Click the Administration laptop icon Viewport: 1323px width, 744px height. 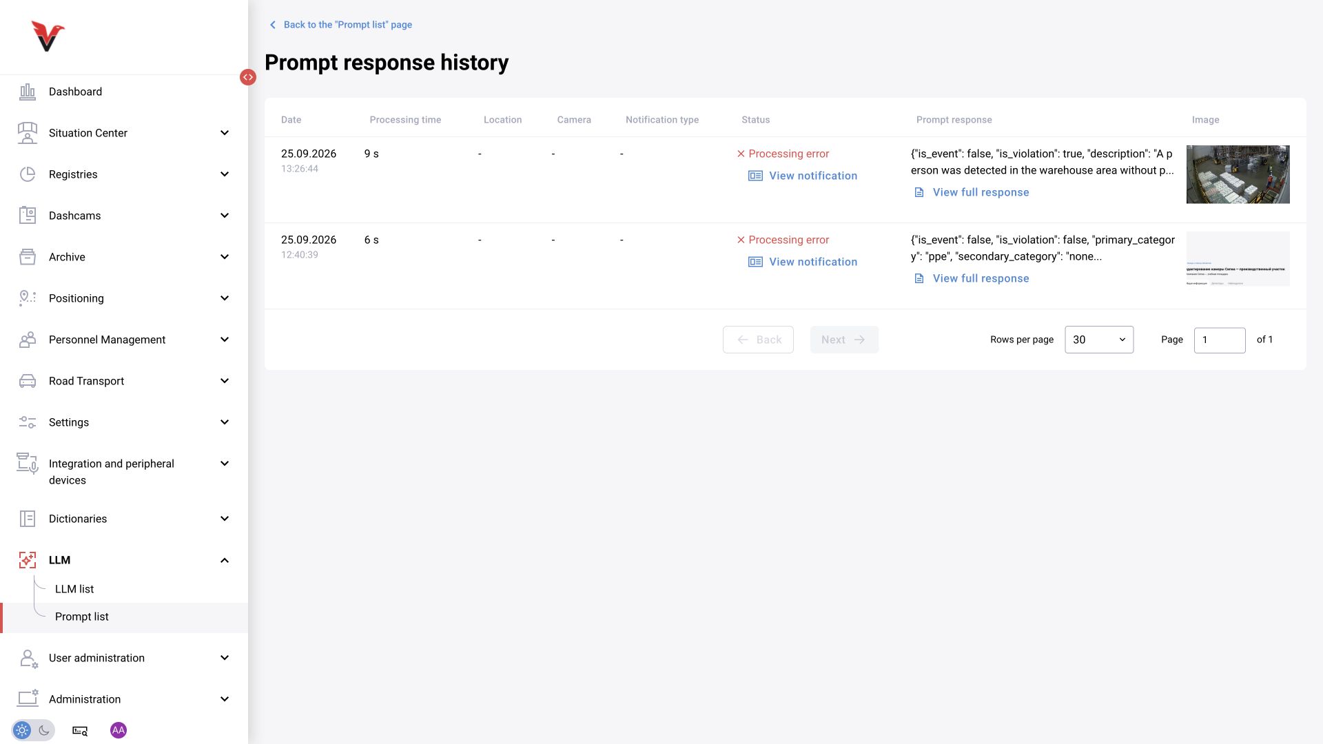coord(28,699)
